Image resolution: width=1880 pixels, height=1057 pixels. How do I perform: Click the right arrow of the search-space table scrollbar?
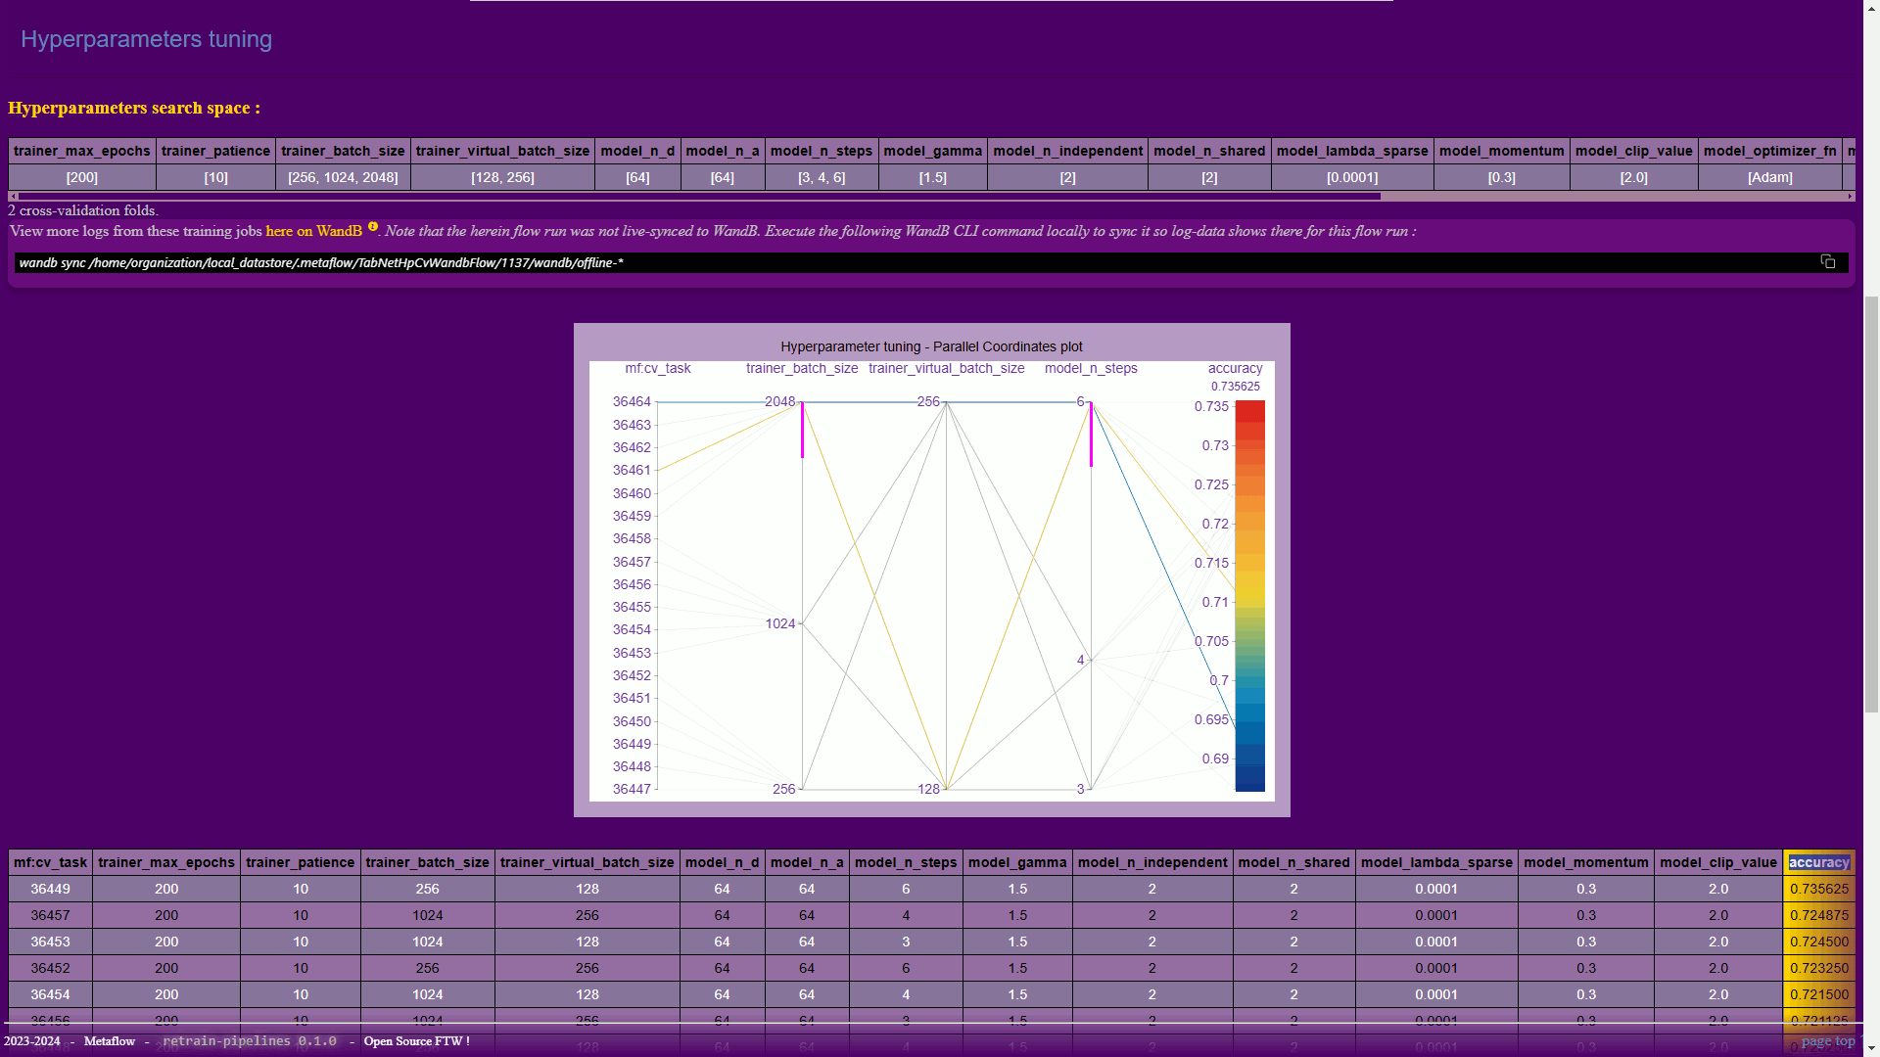point(1850,197)
